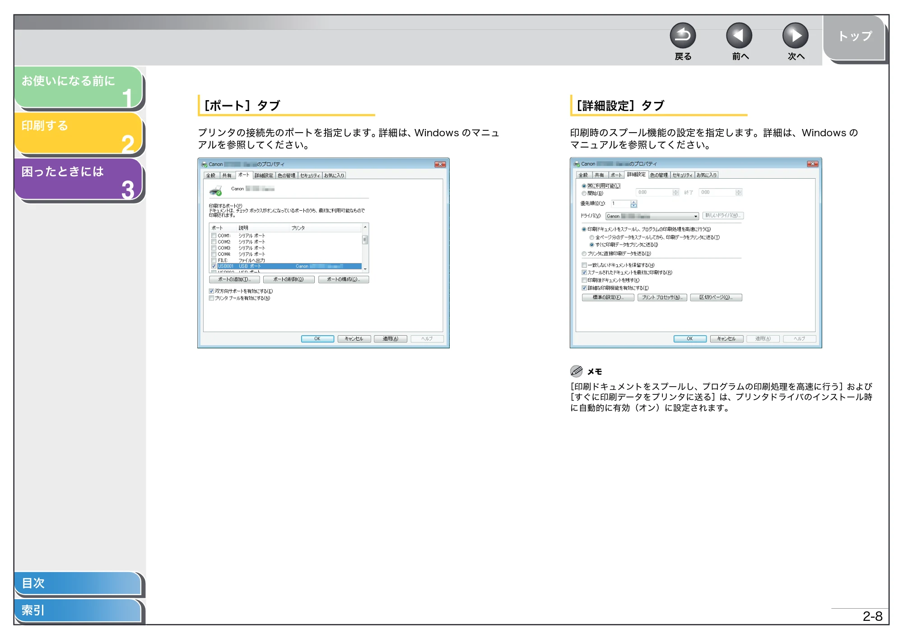Select the お気に入り tab in the 詳細設定 dialog
The height and width of the screenshot is (638, 903).
706,175
